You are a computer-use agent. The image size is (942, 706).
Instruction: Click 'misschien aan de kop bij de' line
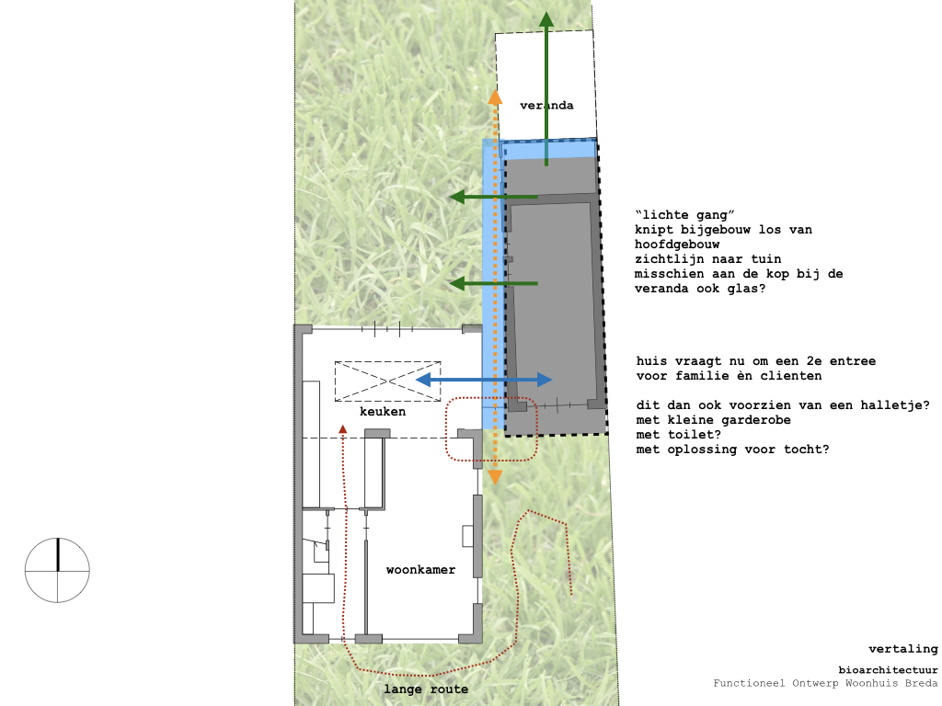coord(739,274)
